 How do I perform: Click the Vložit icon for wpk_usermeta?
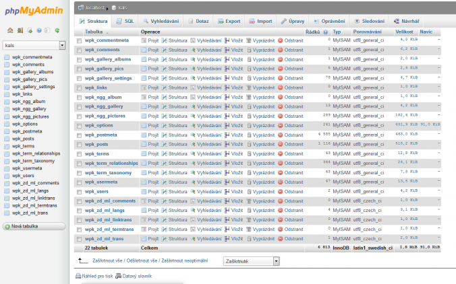point(227,182)
